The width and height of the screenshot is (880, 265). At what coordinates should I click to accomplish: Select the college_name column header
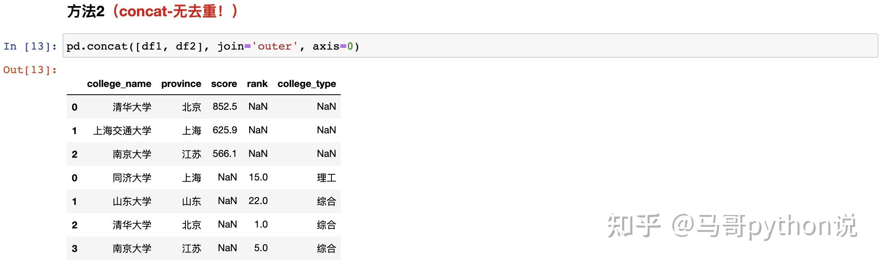(x=119, y=84)
